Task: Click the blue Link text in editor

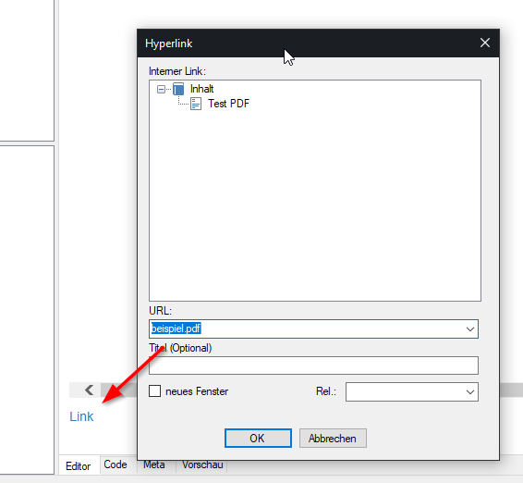Action: click(81, 416)
